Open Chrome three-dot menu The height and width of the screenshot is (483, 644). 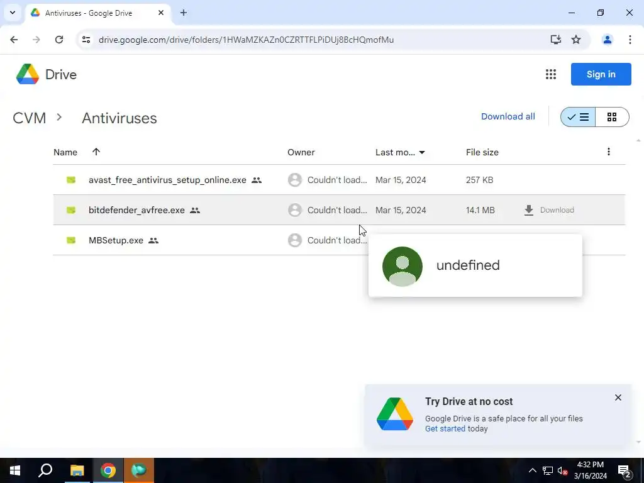pyautogui.click(x=630, y=40)
